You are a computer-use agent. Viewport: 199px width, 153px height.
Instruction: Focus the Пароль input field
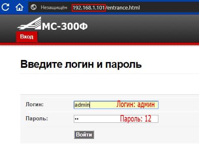116,119
